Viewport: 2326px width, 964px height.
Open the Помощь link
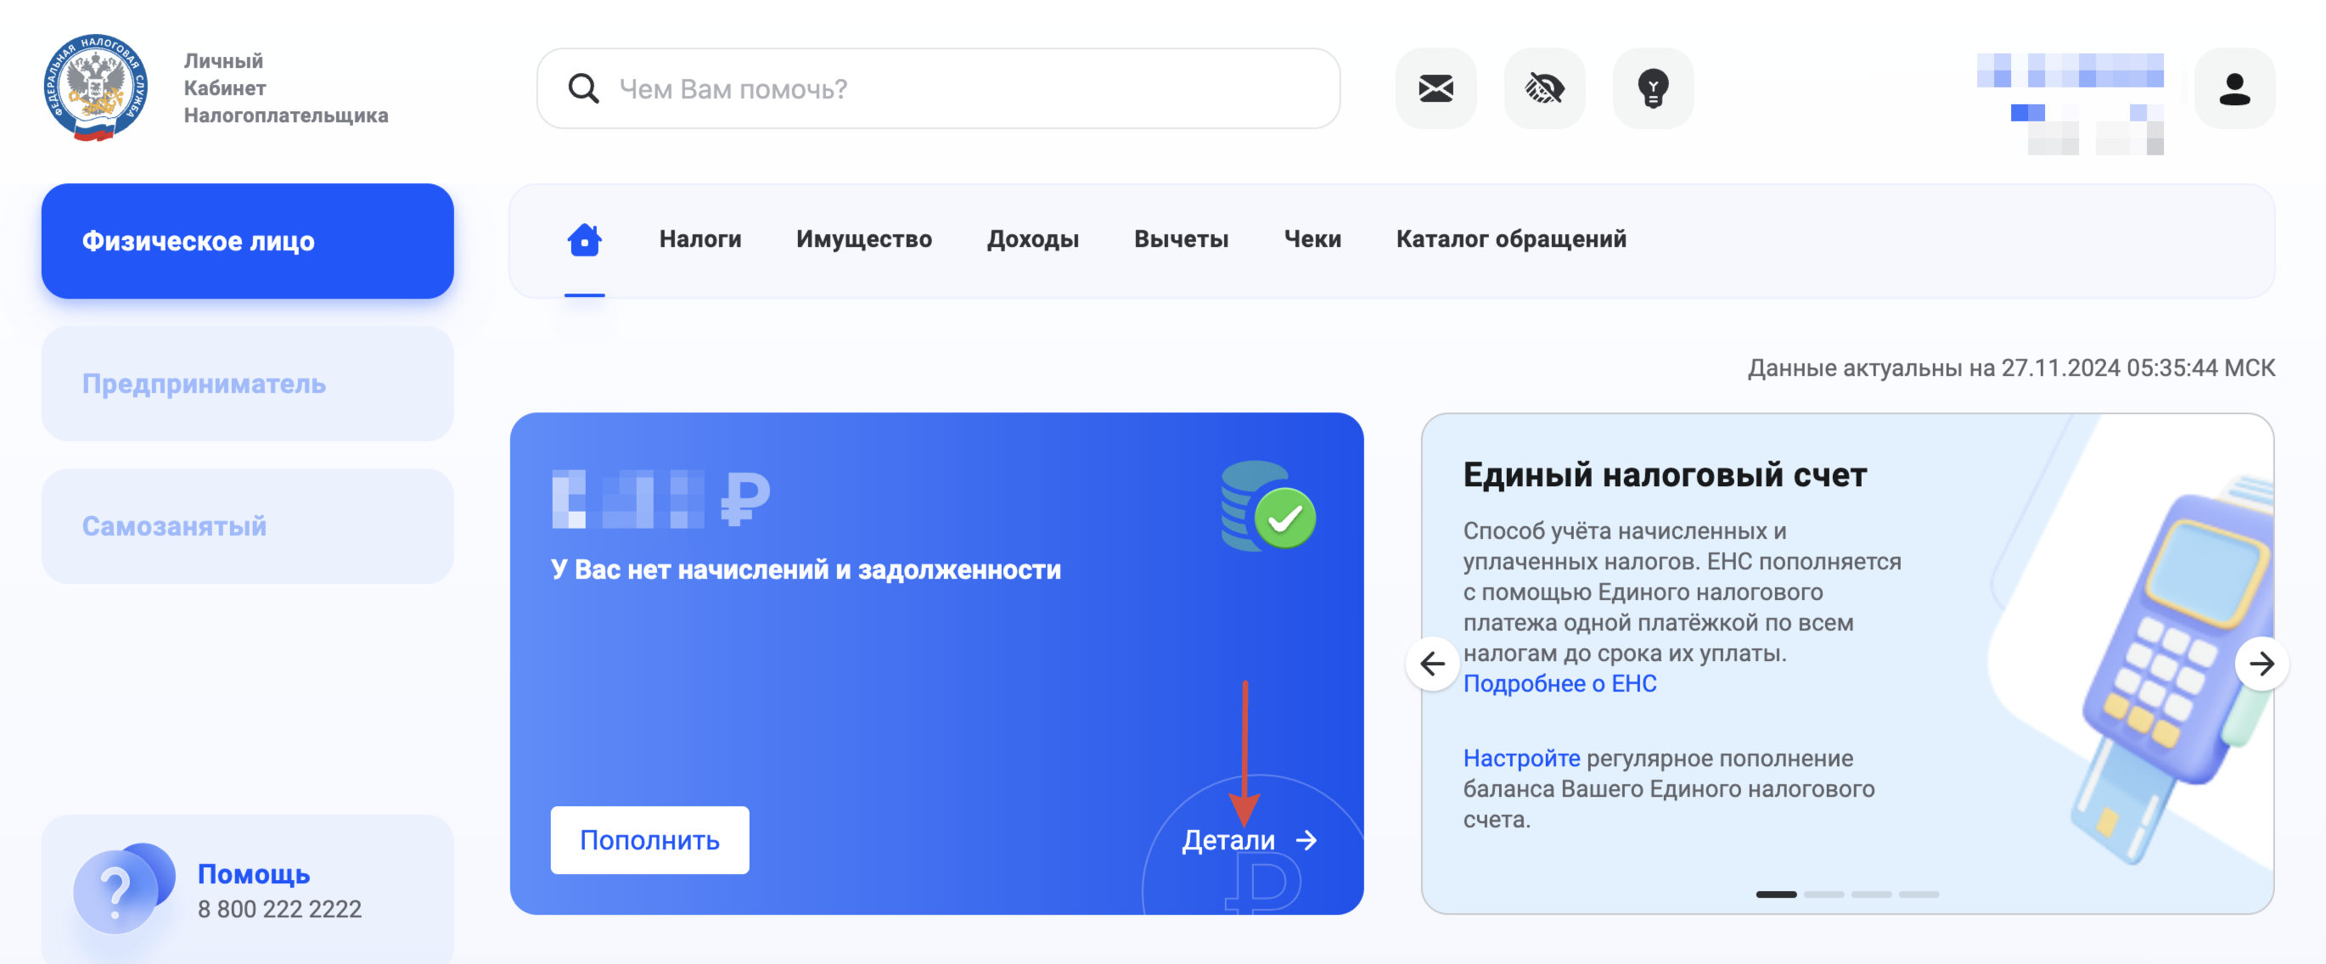(254, 874)
